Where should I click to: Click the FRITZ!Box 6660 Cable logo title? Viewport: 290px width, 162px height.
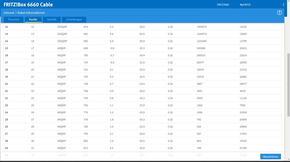tap(28, 5)
